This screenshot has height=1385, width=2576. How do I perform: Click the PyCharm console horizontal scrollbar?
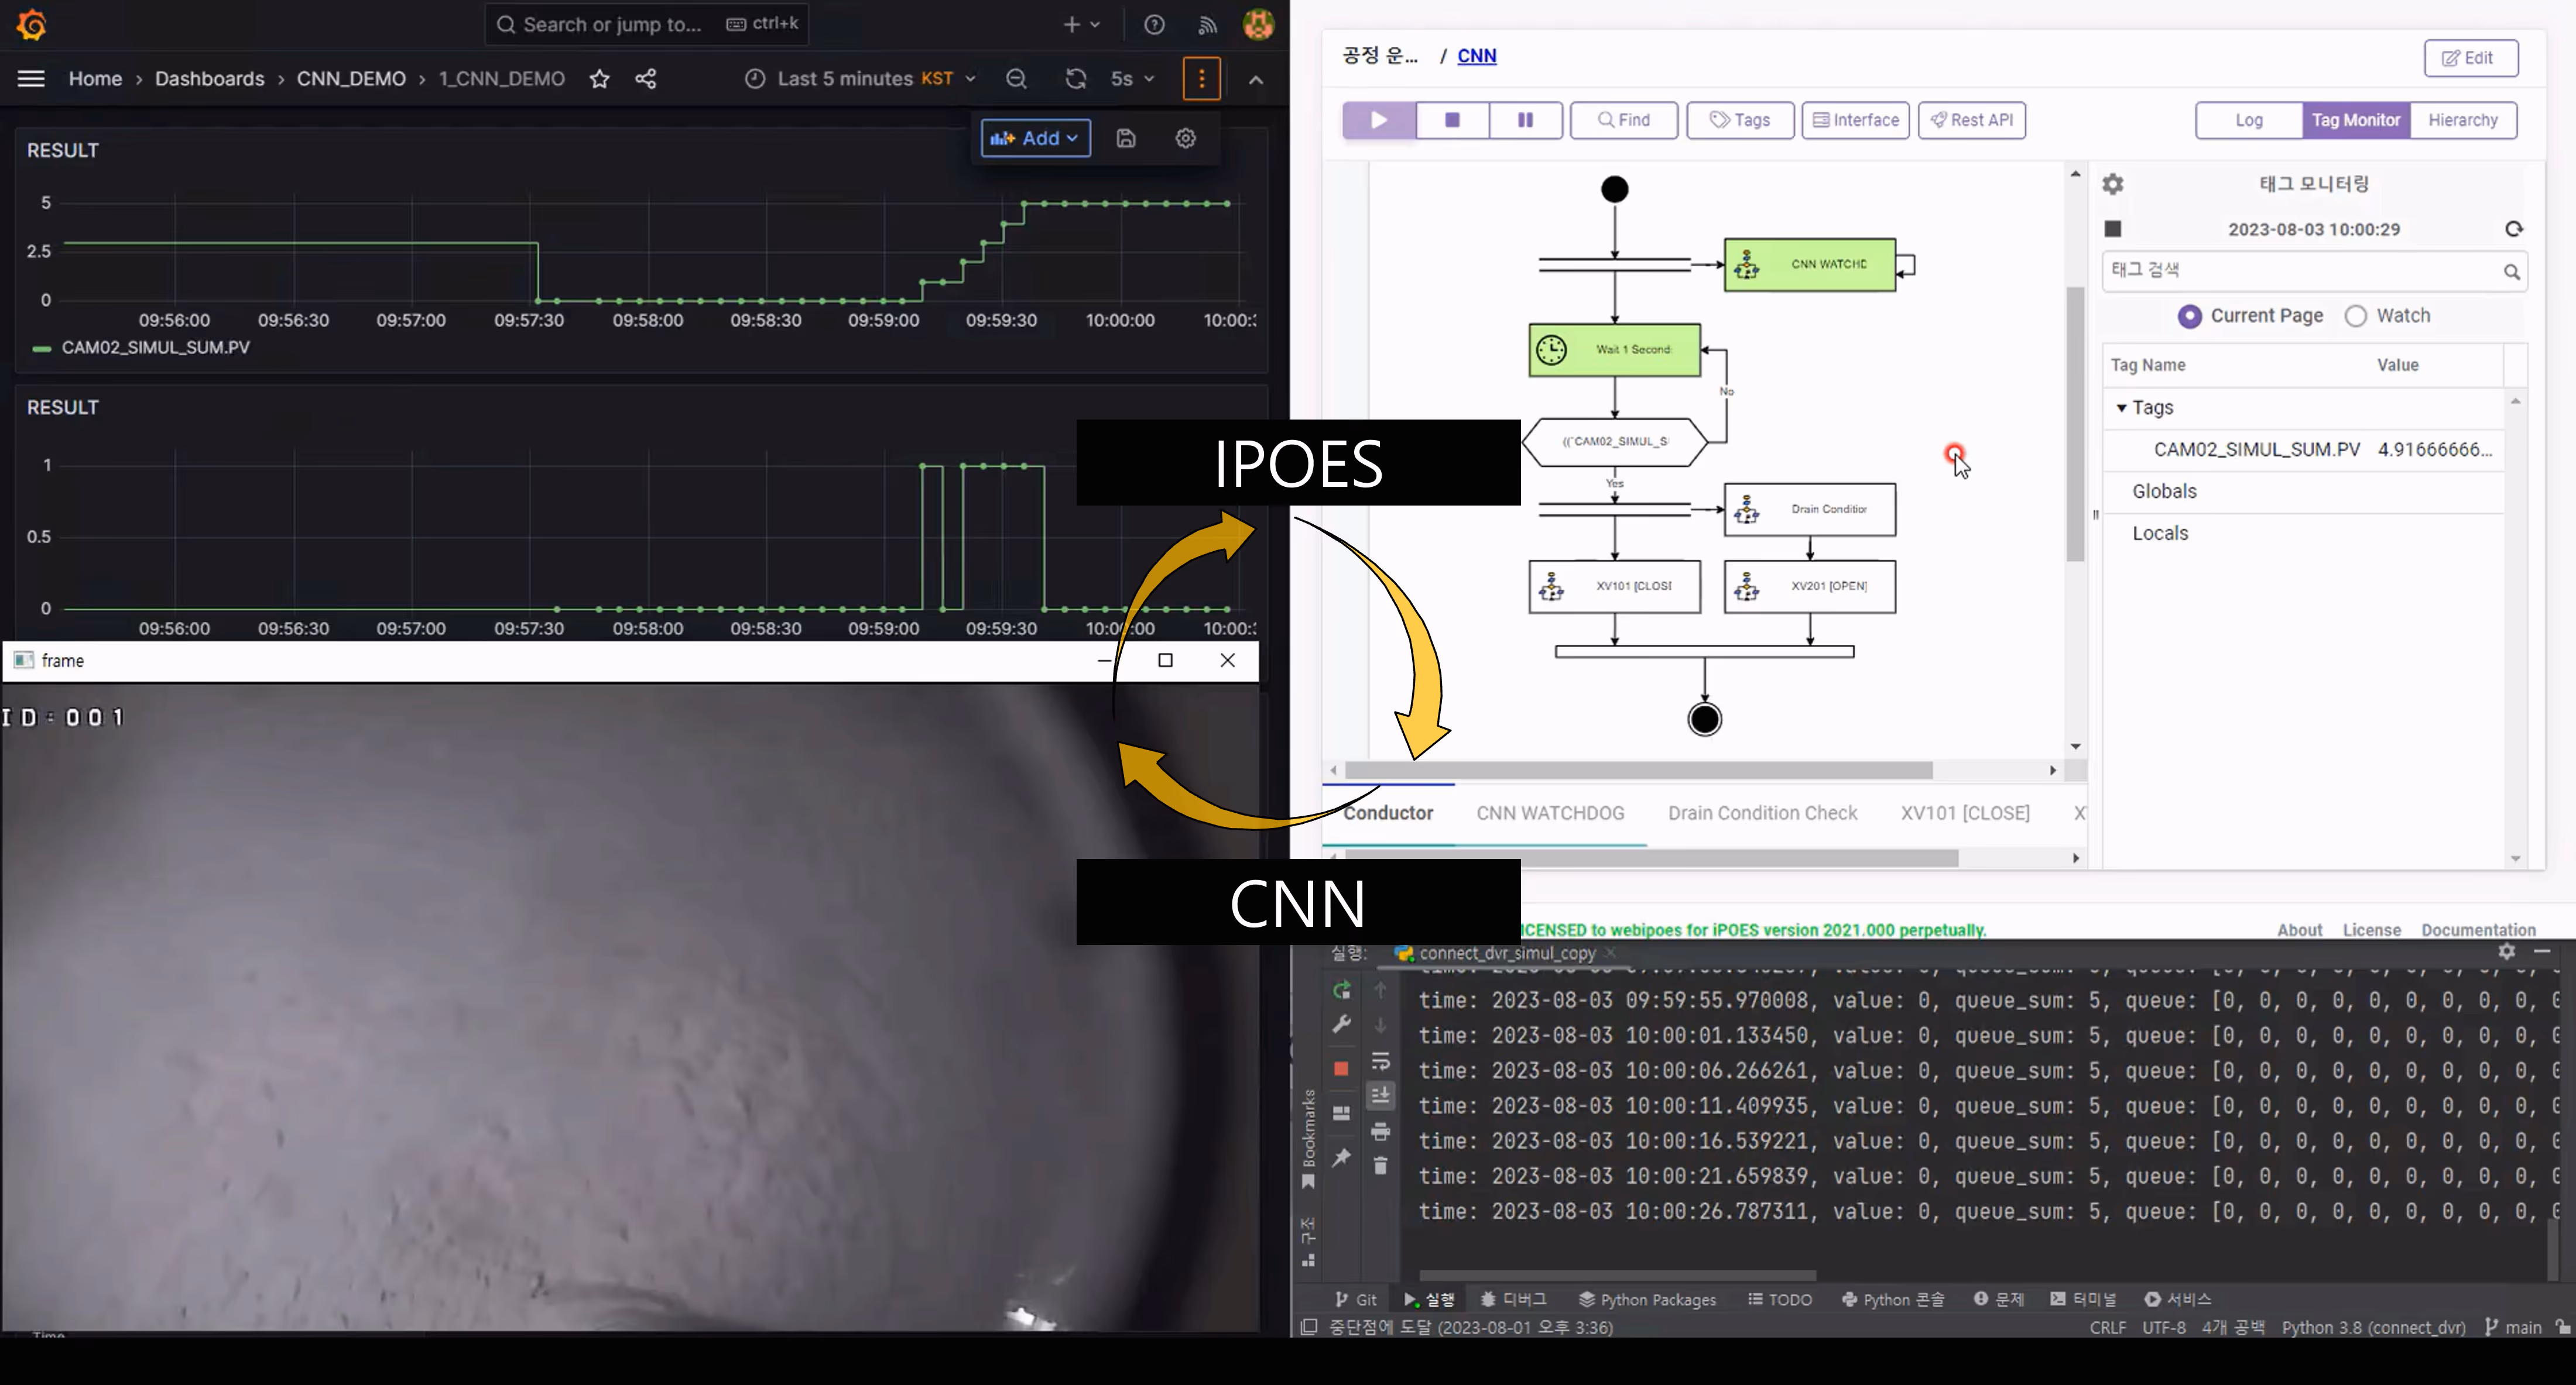(1617, 1275)
